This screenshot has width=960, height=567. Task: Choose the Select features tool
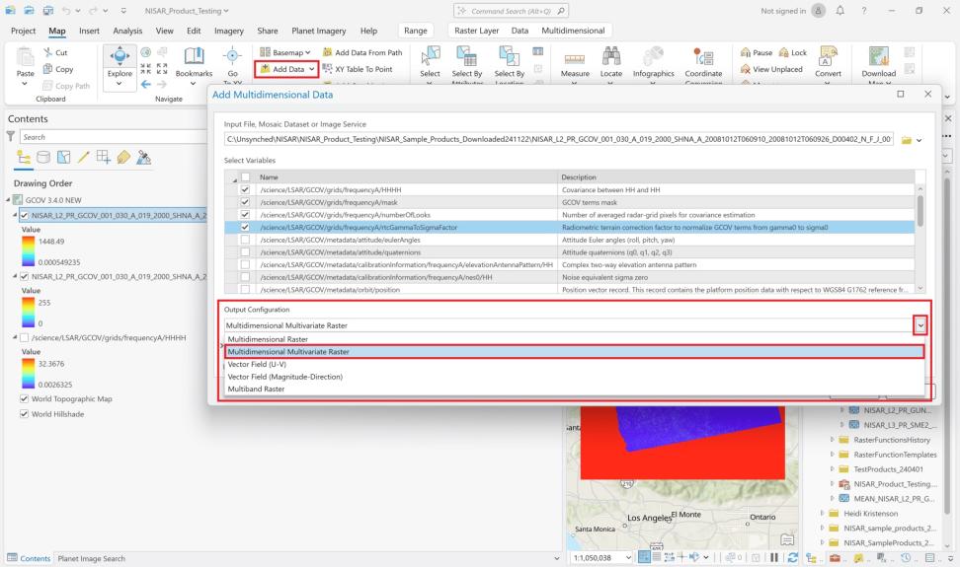click(430, 63)
